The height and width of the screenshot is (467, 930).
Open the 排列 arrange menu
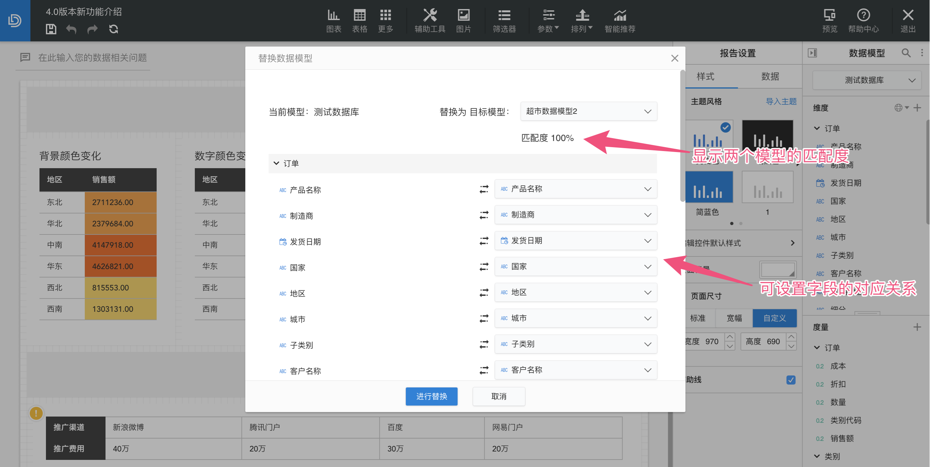click(x=581, y=21)
